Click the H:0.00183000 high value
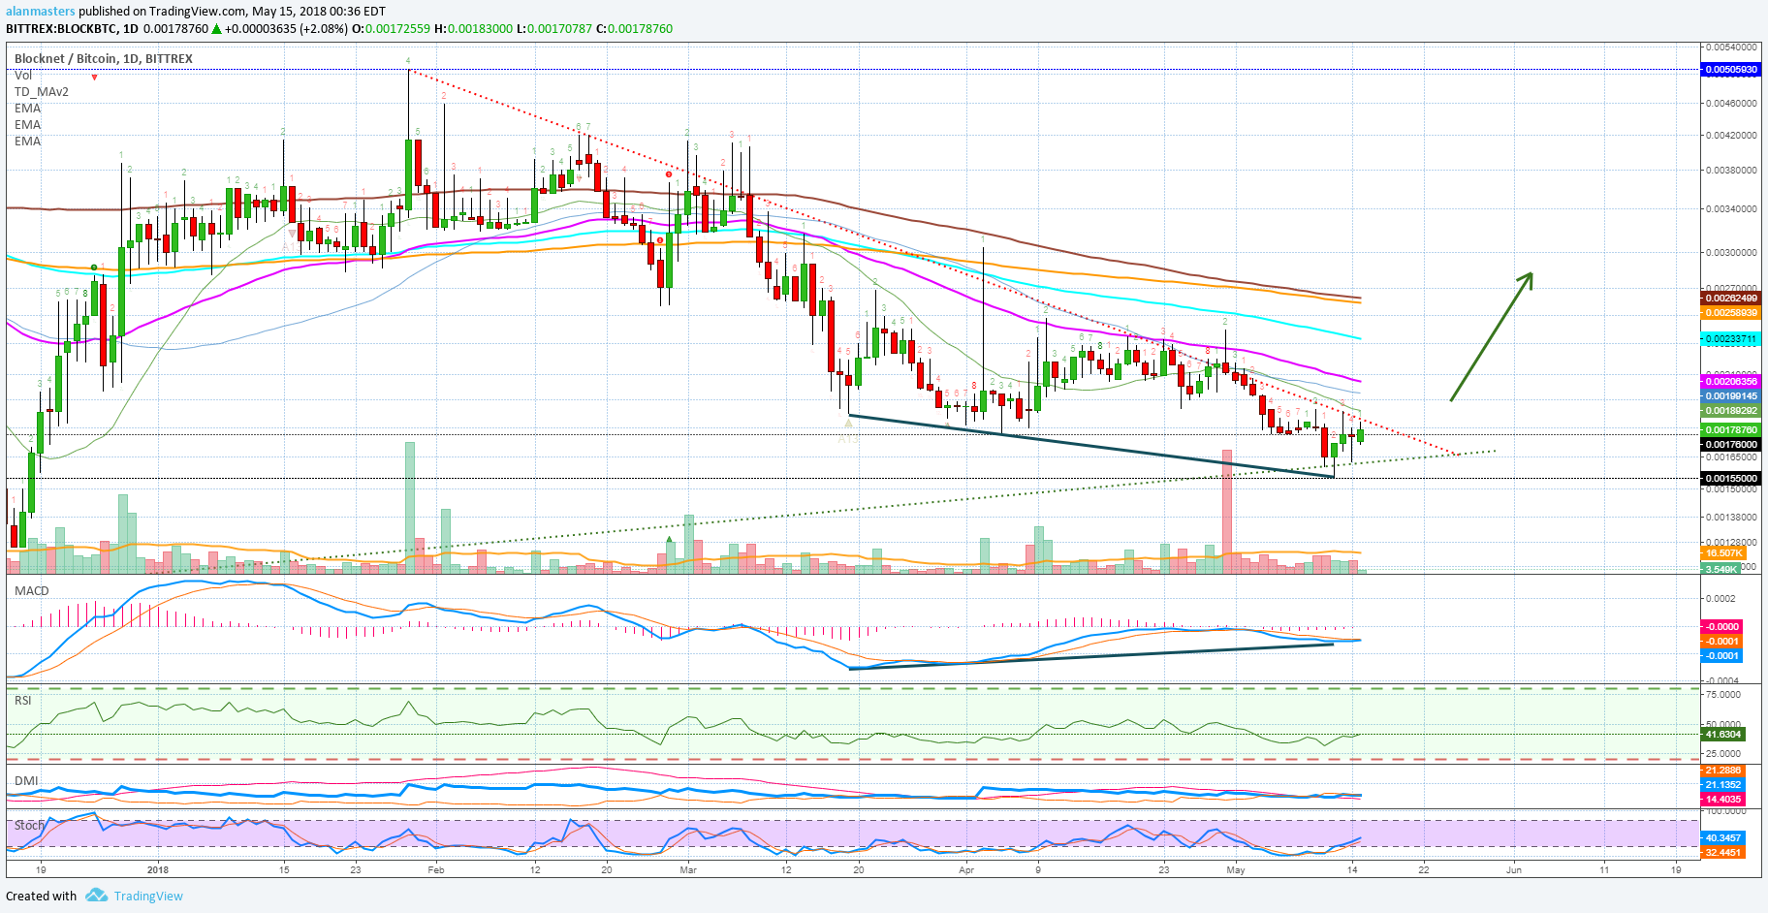The width and height of the screenshot is (1768, 913). point(474,29)
